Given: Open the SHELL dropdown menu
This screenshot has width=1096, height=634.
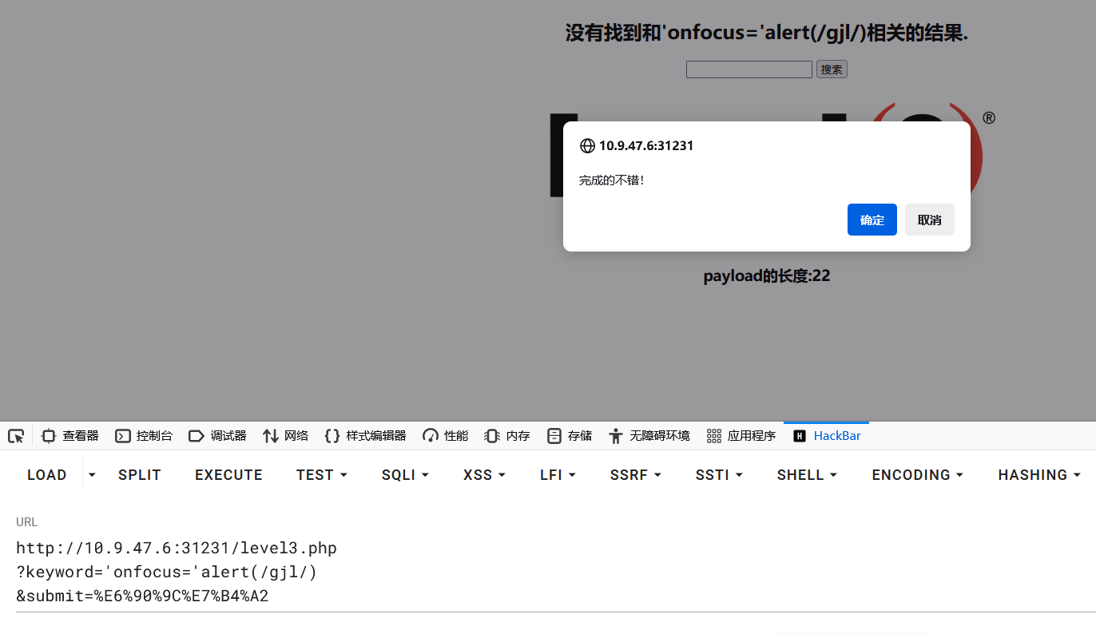Looking at the screenshot, I should tap(808, 475).
